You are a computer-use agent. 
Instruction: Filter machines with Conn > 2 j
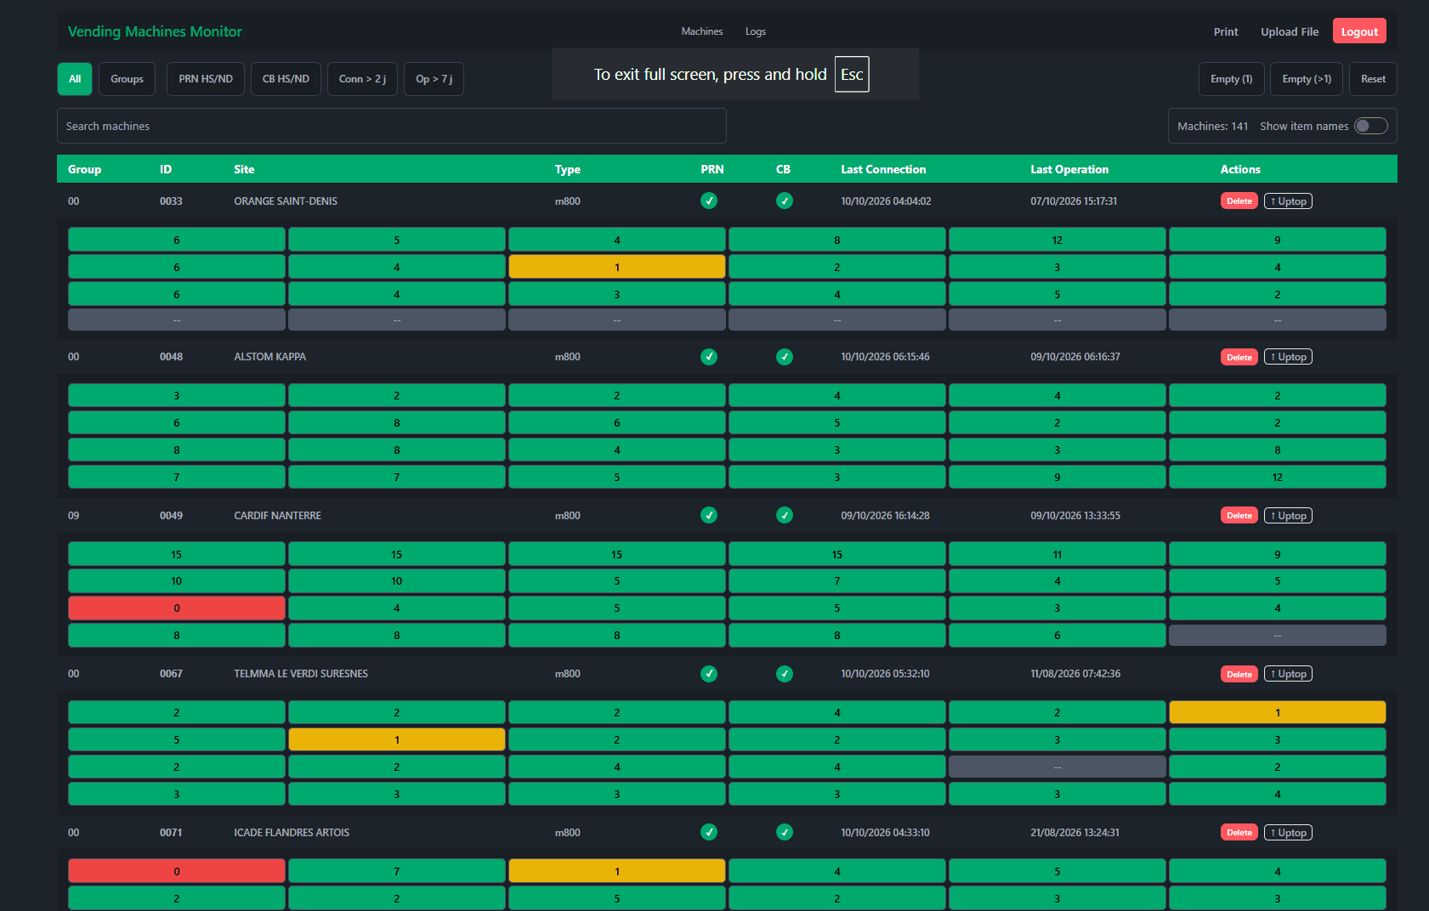[362, 79]
